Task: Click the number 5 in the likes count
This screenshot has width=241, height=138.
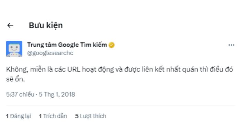Action: [77, 116]
